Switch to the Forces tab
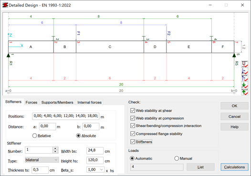Image resolution: width=251 pixels, height=176 pixels. point(31,102)
